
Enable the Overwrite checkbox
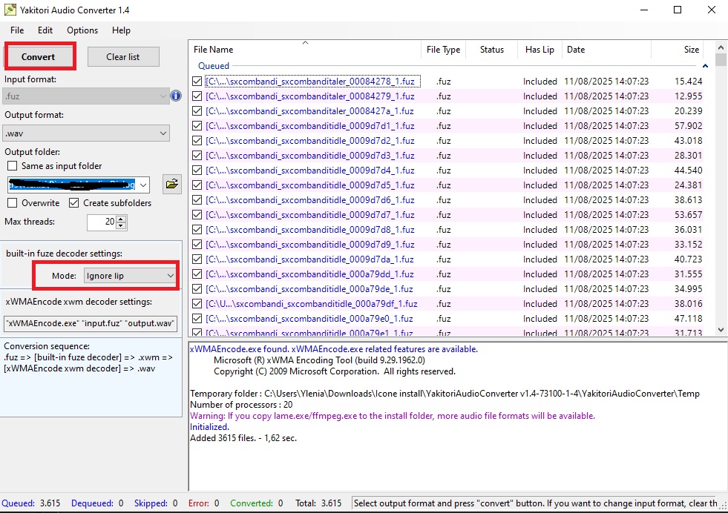(13, 203)
